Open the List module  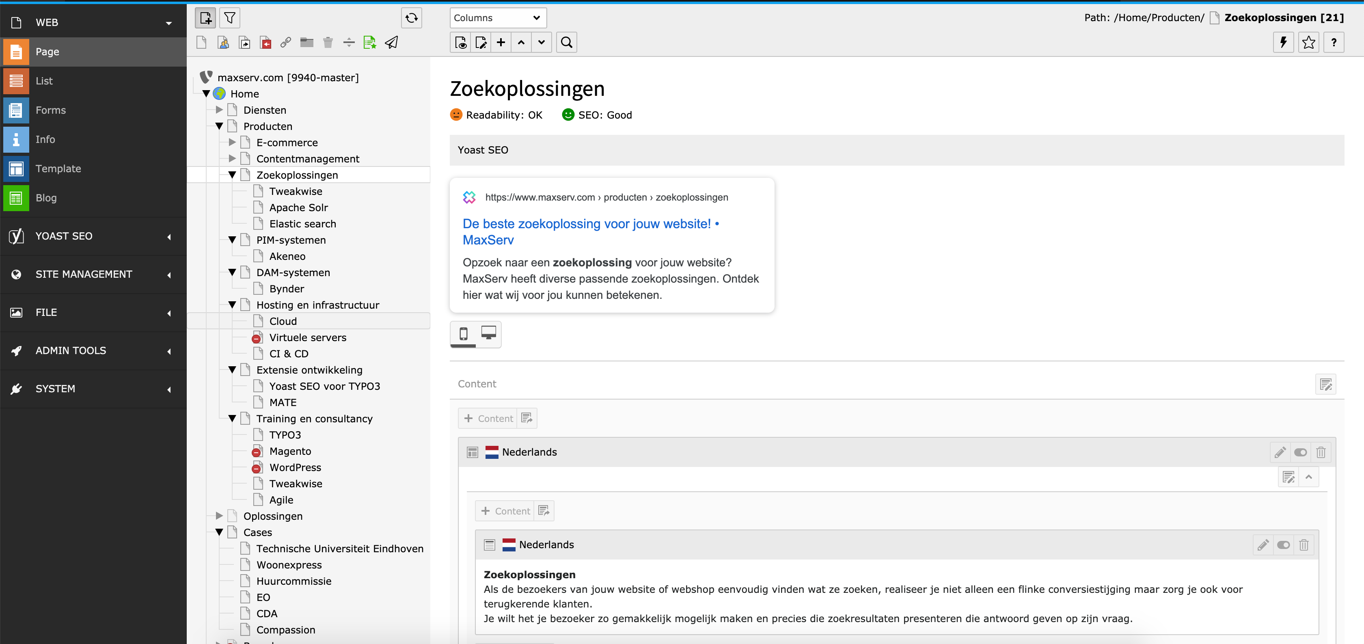(x=44, y=81)
